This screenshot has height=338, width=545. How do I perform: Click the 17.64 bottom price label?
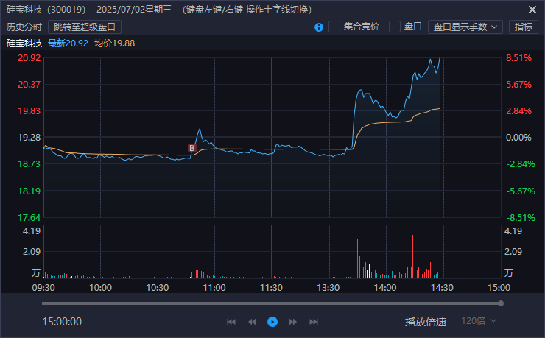[x=29, y=218]
